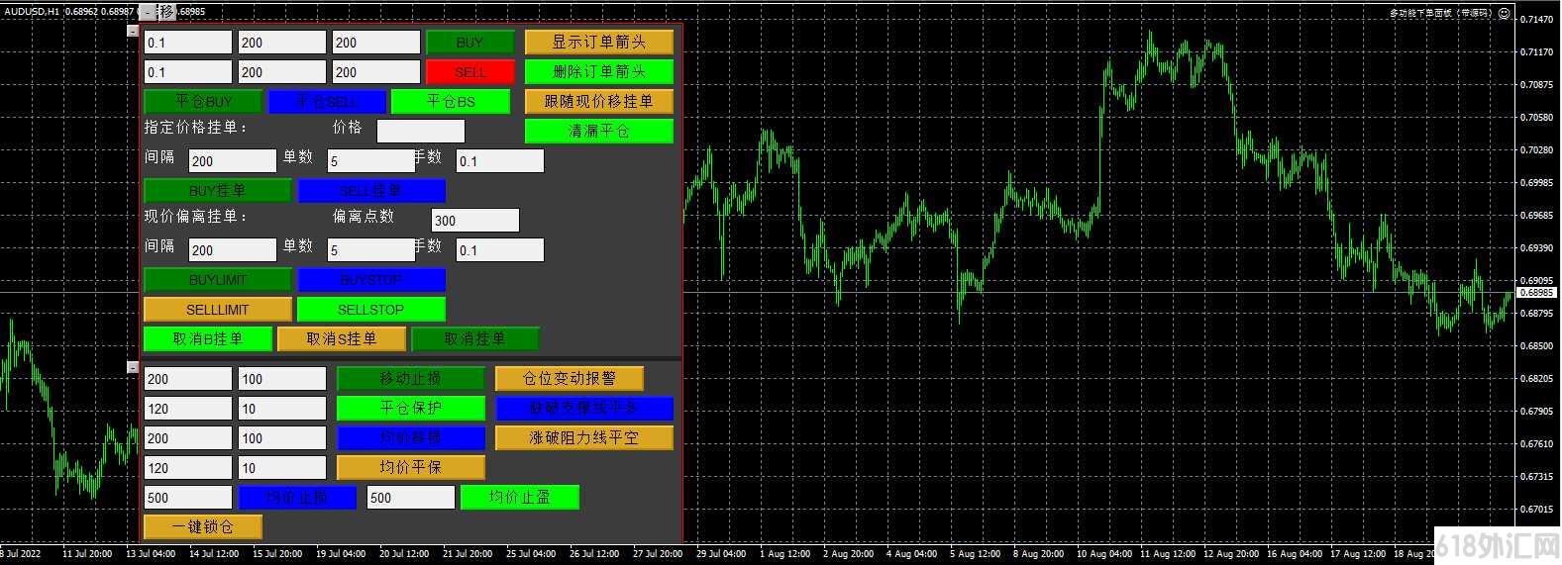
Task: Click the 价格 price input field
Action: [x=420, y=131]
